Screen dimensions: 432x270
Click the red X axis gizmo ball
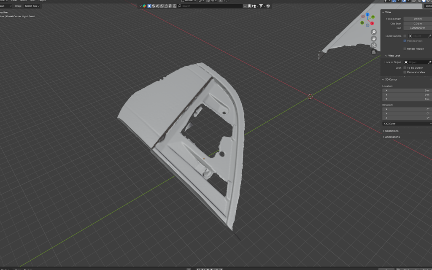pyautogui.click(x=372, y=24)
